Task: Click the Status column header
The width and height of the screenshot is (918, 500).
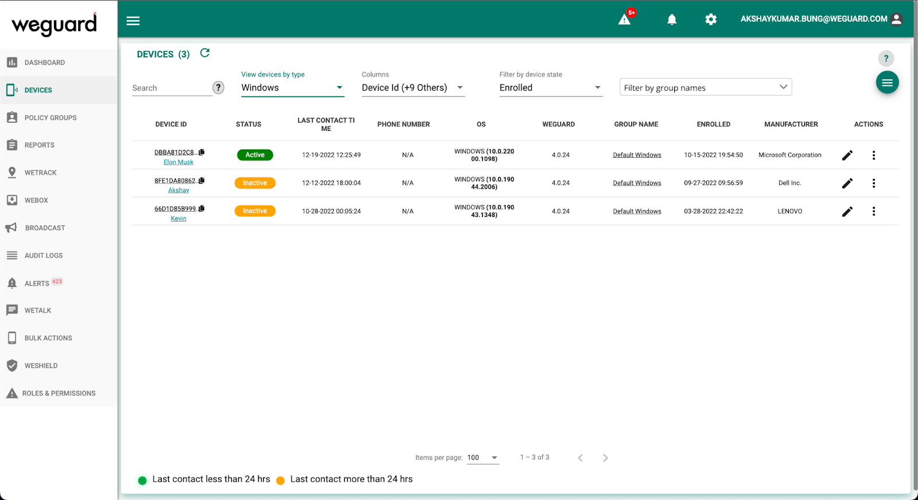Action: pyautogui.click(x=248, y=125)
